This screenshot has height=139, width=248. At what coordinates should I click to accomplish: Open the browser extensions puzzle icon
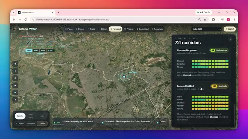pyautogui.click(x=213, y=19)
